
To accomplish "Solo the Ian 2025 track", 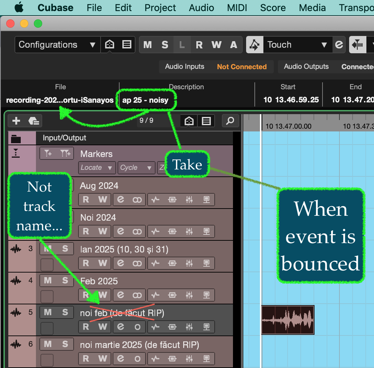I will click(x=65, y=249).
